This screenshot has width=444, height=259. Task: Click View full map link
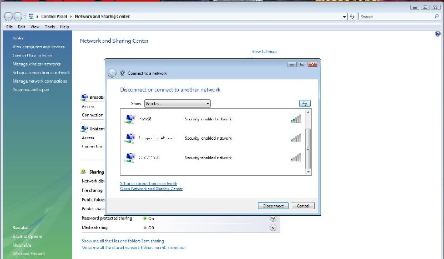(264, 52)
